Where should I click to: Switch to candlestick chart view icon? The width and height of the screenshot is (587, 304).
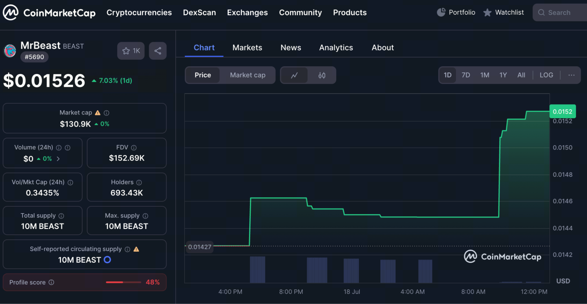tap(322, 75)
